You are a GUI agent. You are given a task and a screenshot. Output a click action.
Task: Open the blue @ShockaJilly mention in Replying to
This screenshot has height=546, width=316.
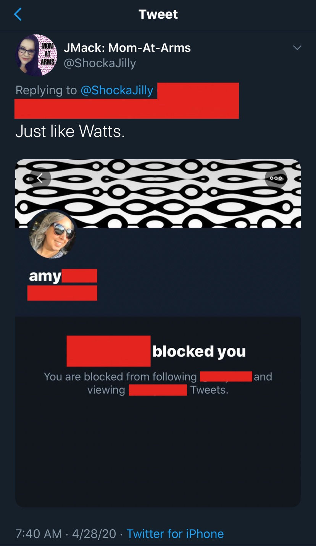(117, 90)
